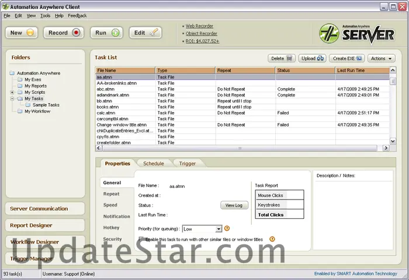Image resolution: width=409 pixels, height=280 pixels.
Task: Select abc.atmn in task list
Action: (x=242, y=89)
